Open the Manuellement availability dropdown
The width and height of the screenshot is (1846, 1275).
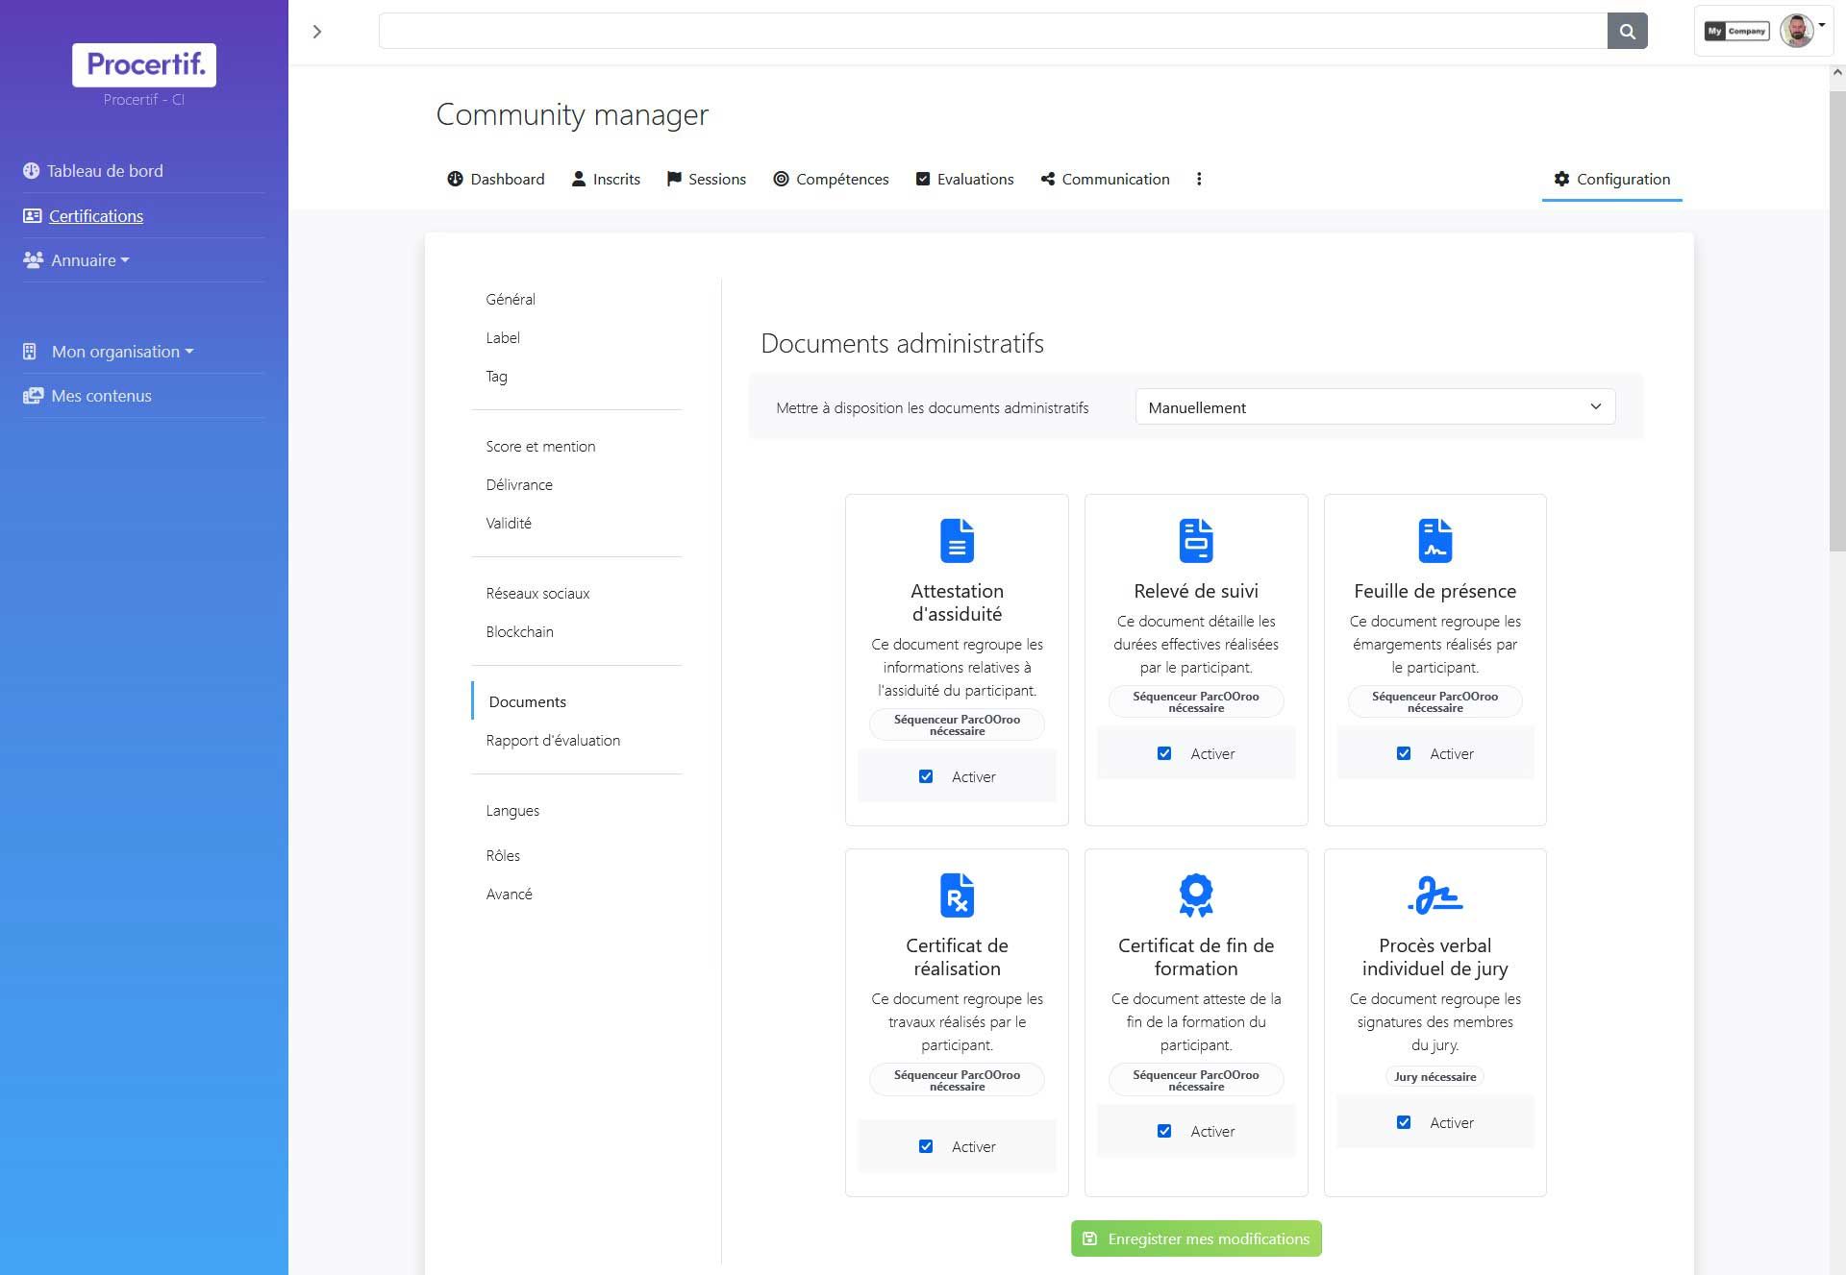pyautogui.click(x=1375, y=406)
